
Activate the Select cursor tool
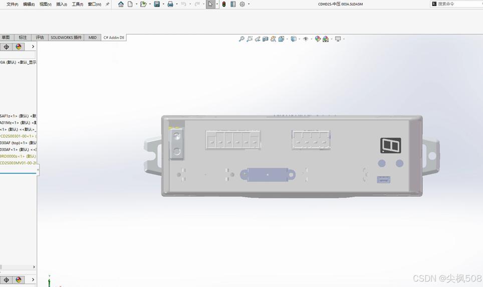210,4
